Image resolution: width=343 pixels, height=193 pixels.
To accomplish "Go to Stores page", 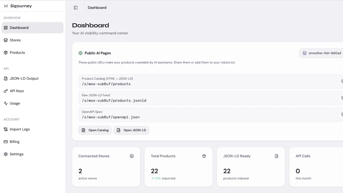I will click(x=33, y=40).
